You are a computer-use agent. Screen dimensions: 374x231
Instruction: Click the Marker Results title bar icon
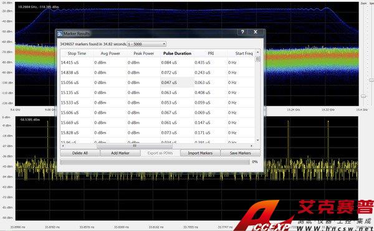pos(60,34)
